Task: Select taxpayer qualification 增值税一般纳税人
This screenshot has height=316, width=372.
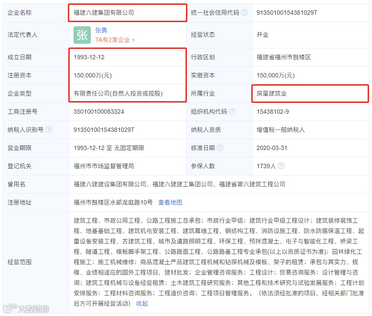Action: click(281, 130)
